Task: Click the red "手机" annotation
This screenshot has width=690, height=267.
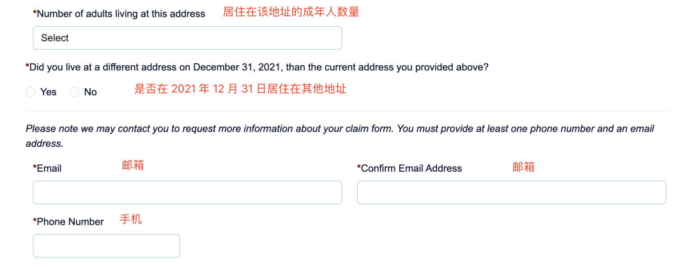Action: [x=131, y=219]
